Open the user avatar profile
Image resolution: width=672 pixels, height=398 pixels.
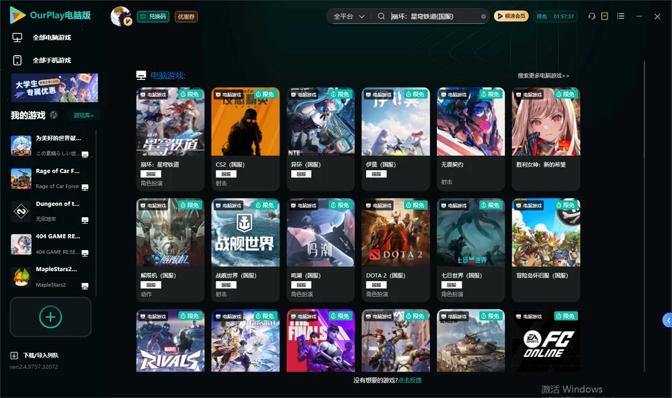pyautogui.click(x=121, y=16)
